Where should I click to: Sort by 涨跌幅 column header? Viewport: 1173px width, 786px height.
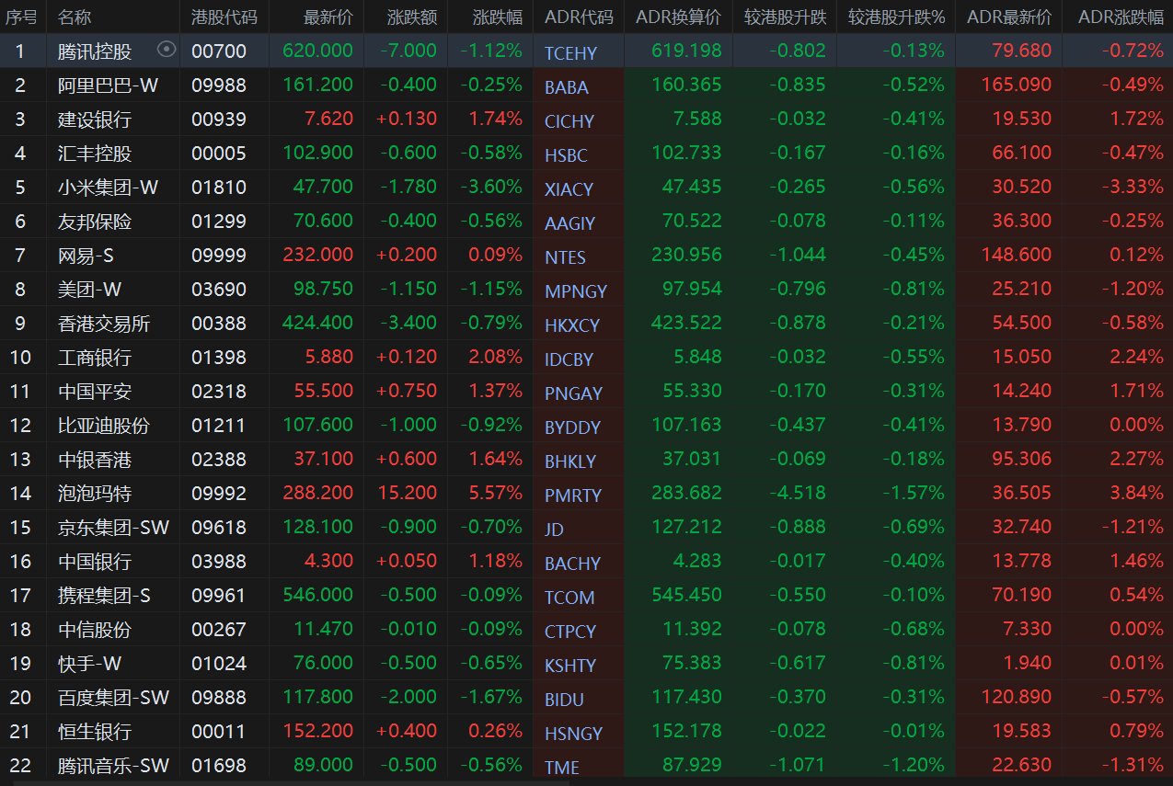click(x=497, y=17)
